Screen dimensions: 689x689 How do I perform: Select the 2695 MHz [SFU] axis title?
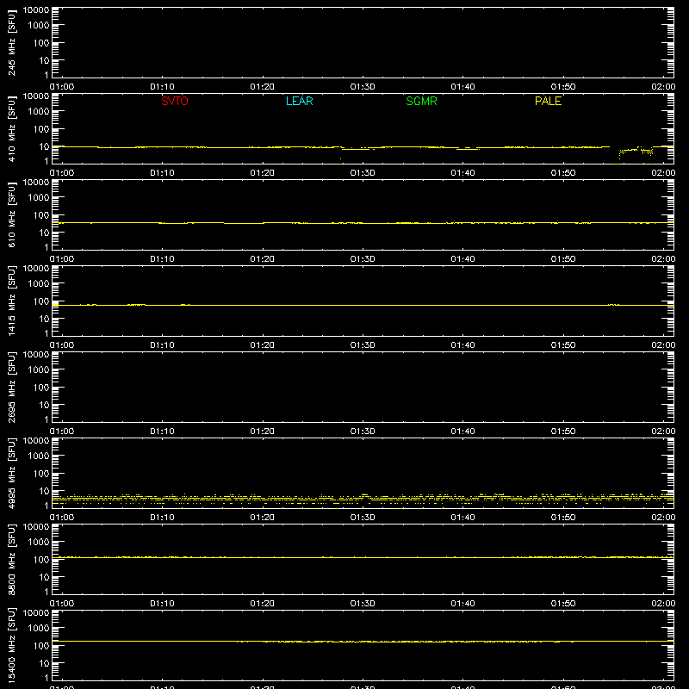click(11, 387)
